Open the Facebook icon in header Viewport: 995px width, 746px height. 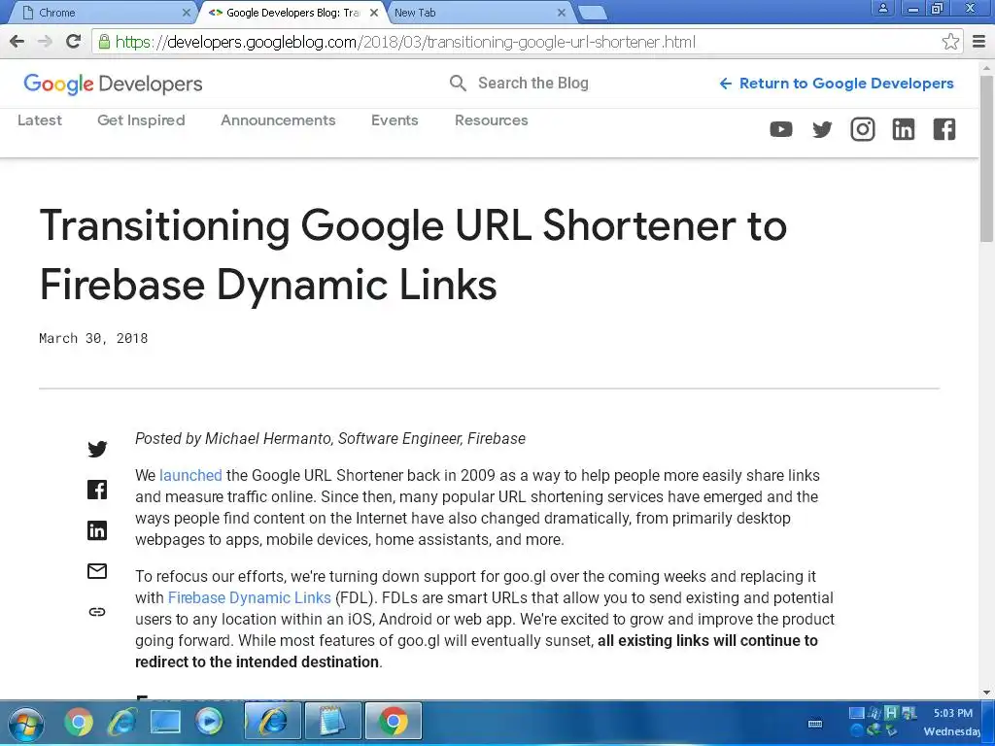pyautogui.click(x=944, y=129)
